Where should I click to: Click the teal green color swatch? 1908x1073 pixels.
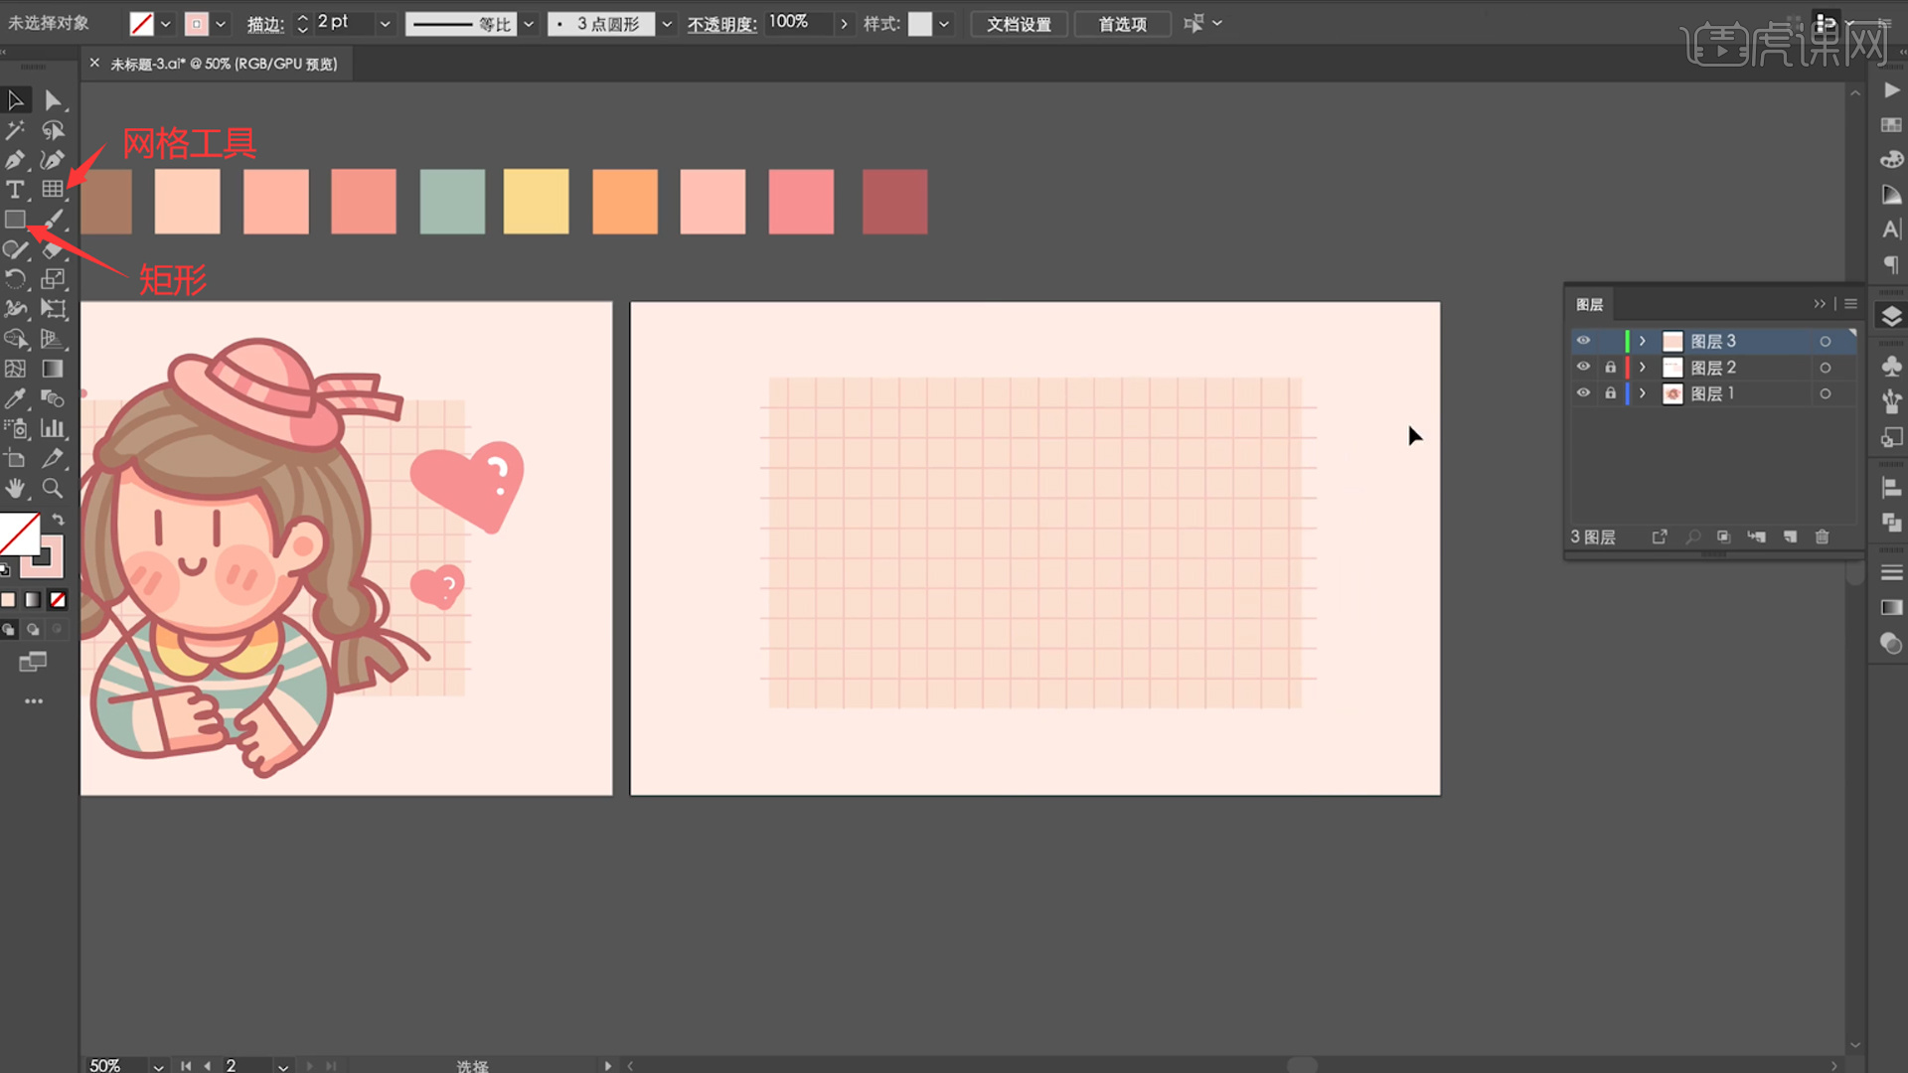tap(452, 202)
